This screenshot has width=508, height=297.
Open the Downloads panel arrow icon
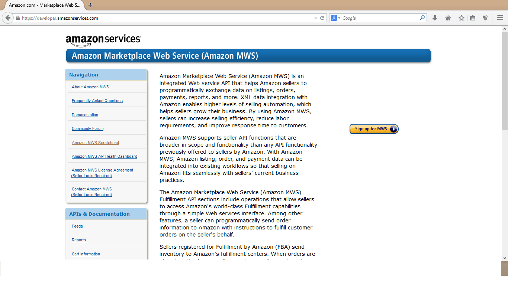click(435, 17)
